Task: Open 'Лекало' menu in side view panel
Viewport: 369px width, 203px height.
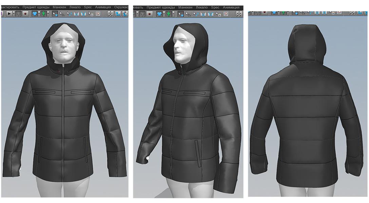Action: point(202,7)
